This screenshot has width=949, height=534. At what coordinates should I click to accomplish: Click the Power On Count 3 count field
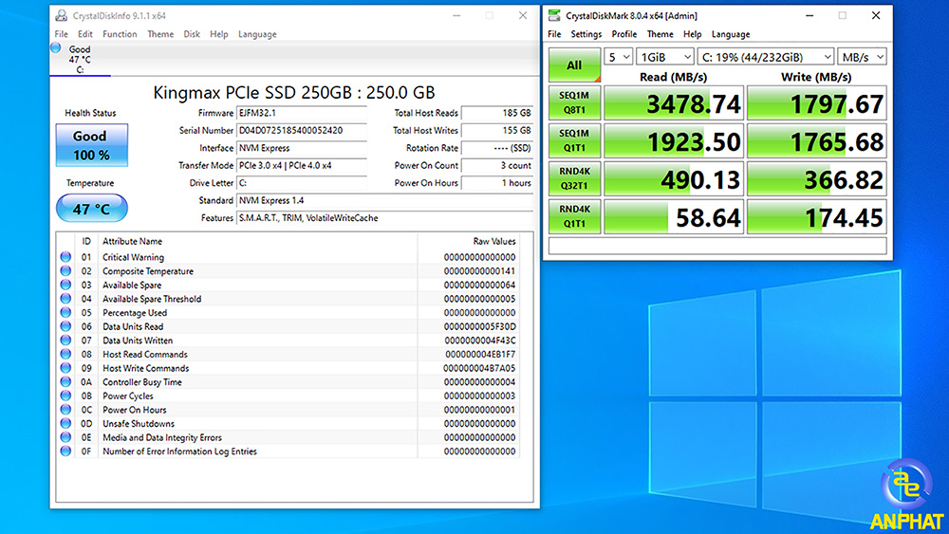(497, 166)
